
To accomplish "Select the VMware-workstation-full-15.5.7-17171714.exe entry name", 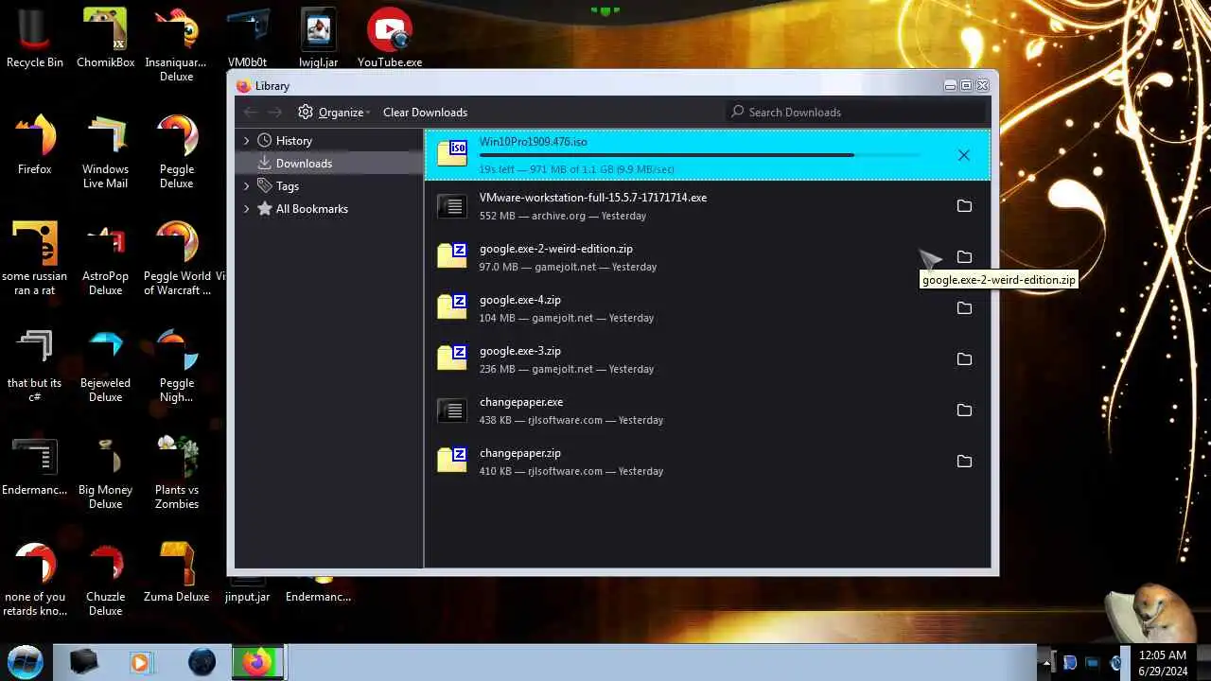I will [593, 198].
